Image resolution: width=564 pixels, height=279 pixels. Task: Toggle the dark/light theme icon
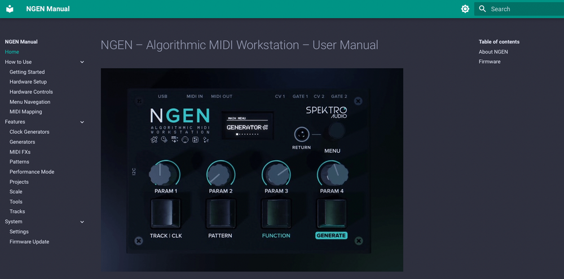point(465,9)
